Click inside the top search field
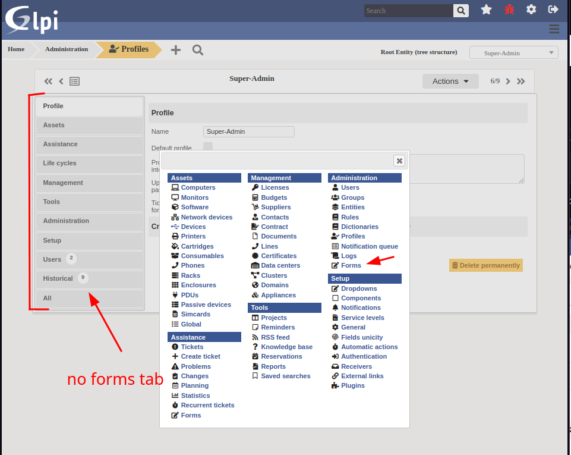The height and width of the screenshot is (455, 571). coord(408,10)
